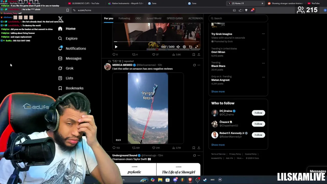The width and height of the screenshot is (327, 184).
Task: Open the MERICA MEMED profile name
Action: [122, 65]
